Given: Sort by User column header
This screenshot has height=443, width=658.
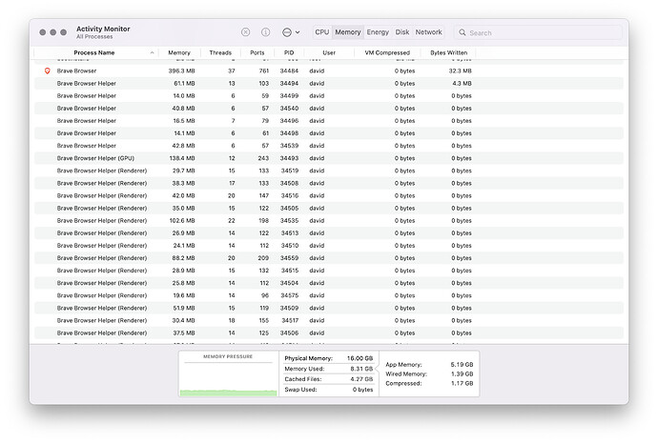Looking at the screenshot, I should pos(329,52).
